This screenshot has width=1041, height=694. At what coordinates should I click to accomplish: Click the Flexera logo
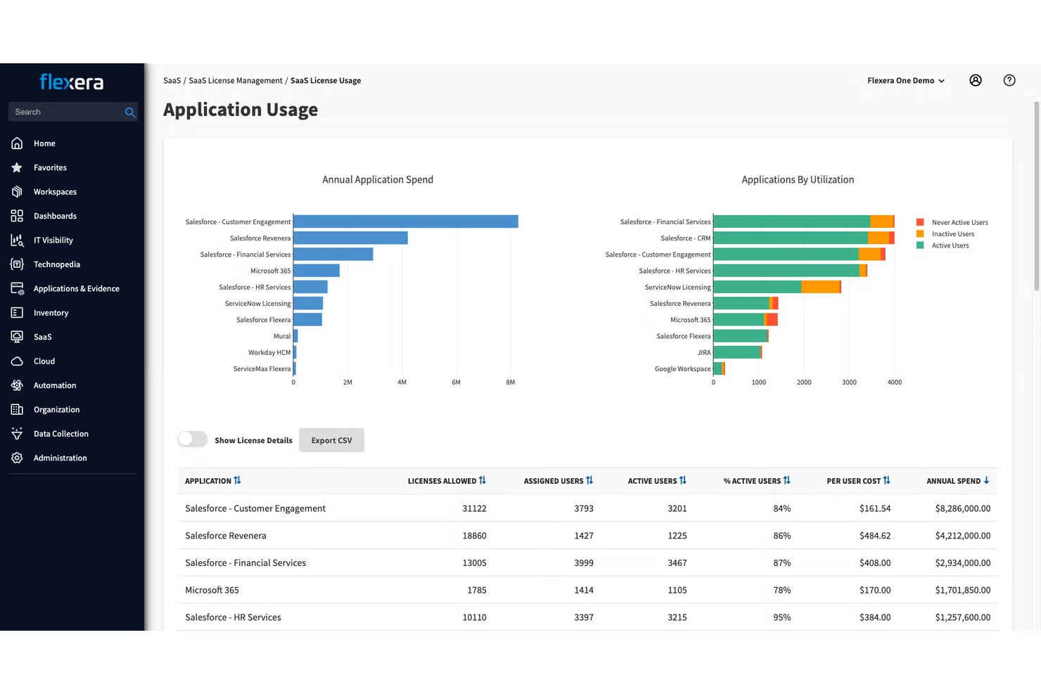tap(72, 82)
